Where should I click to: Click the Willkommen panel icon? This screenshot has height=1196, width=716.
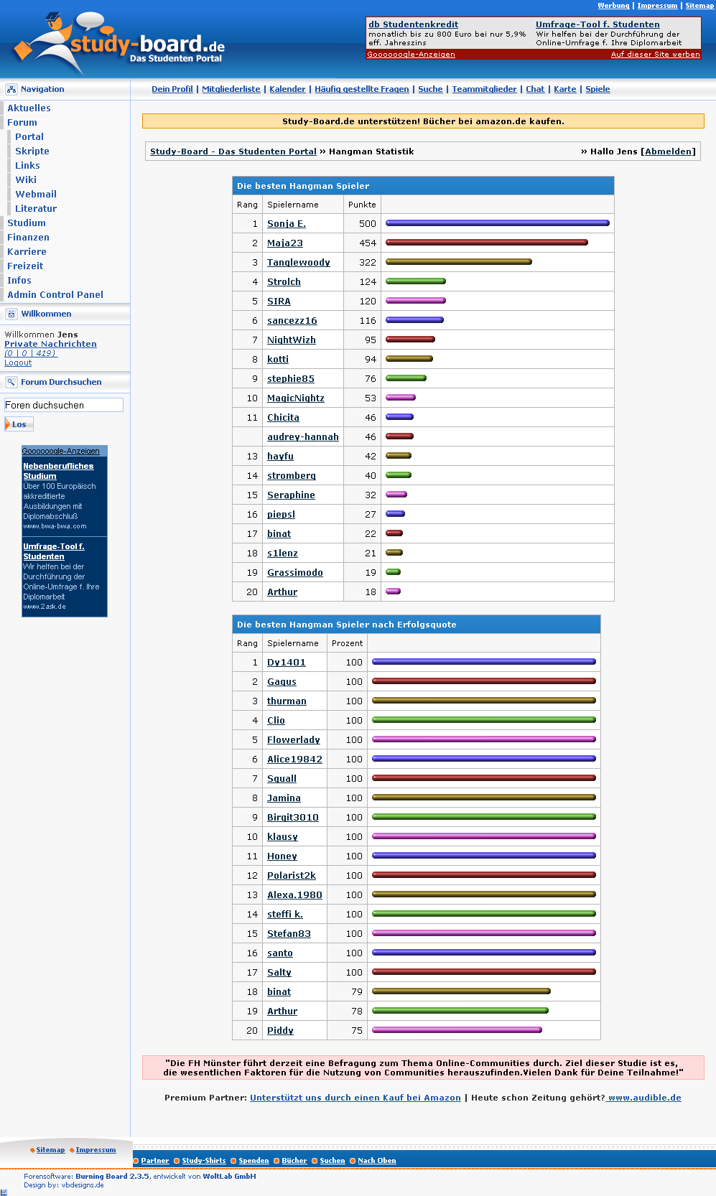(11, 314)
